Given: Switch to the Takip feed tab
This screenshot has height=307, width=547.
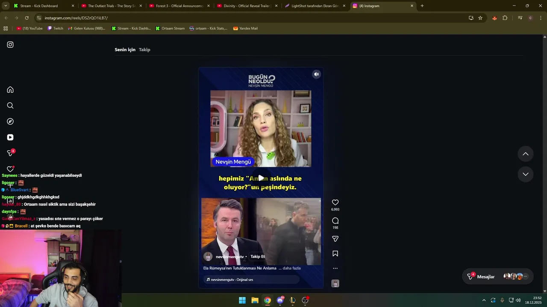Looking at the screenshot, I should pos(144,49).
